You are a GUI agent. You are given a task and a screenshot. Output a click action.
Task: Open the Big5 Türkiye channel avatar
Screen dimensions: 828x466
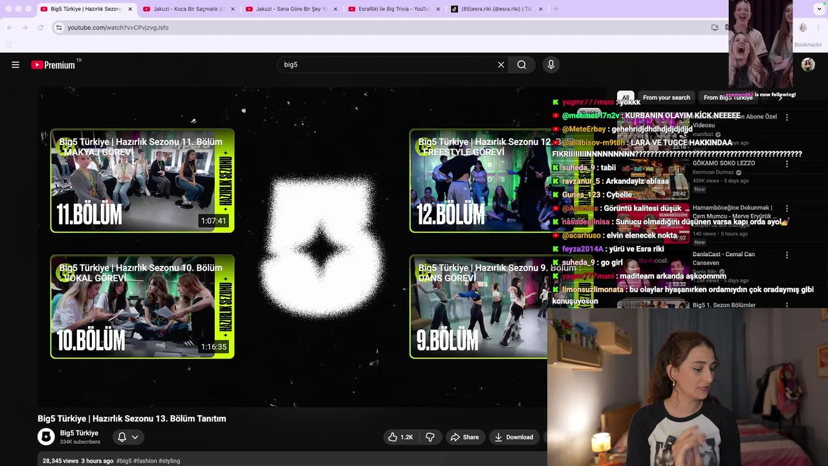click(x=46, y=437)
